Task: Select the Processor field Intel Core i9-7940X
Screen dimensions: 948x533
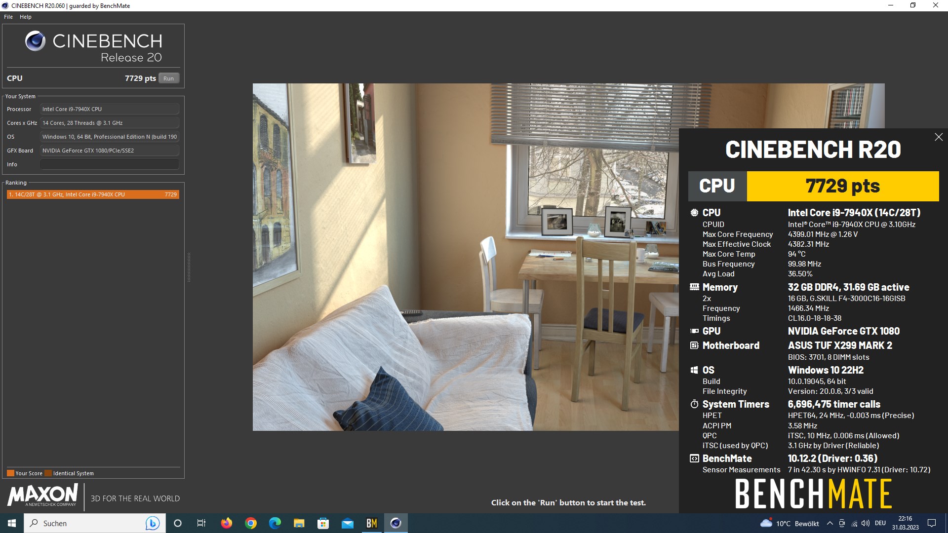Action: click(110, 109)
